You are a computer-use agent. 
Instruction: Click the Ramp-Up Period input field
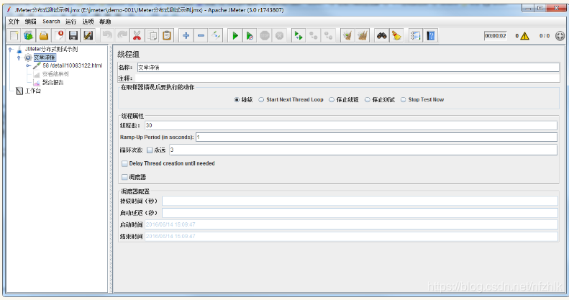[x=376, y=137]
